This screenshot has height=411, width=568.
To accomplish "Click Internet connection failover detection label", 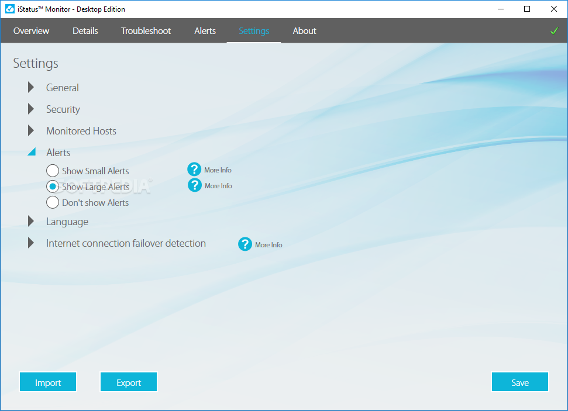I will pos(126,243).
